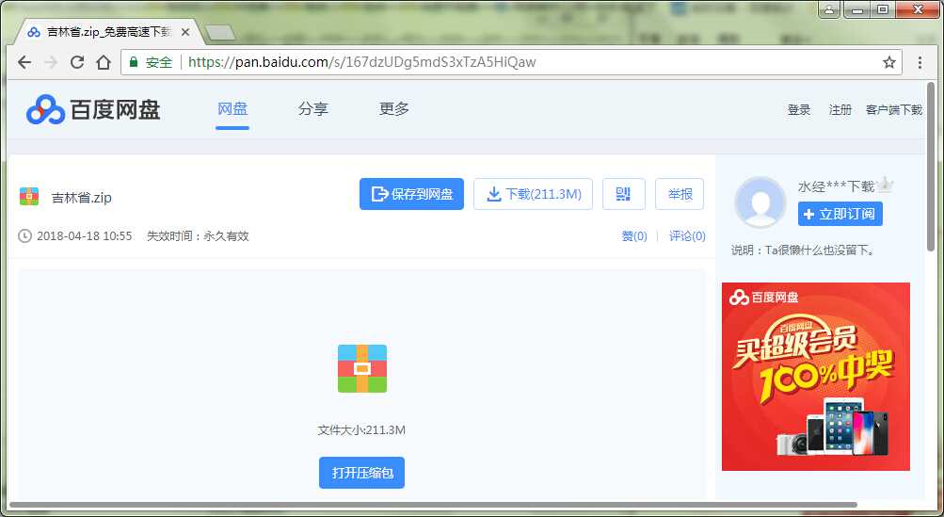Click the 吉林省.zip file name

(82, 198)
